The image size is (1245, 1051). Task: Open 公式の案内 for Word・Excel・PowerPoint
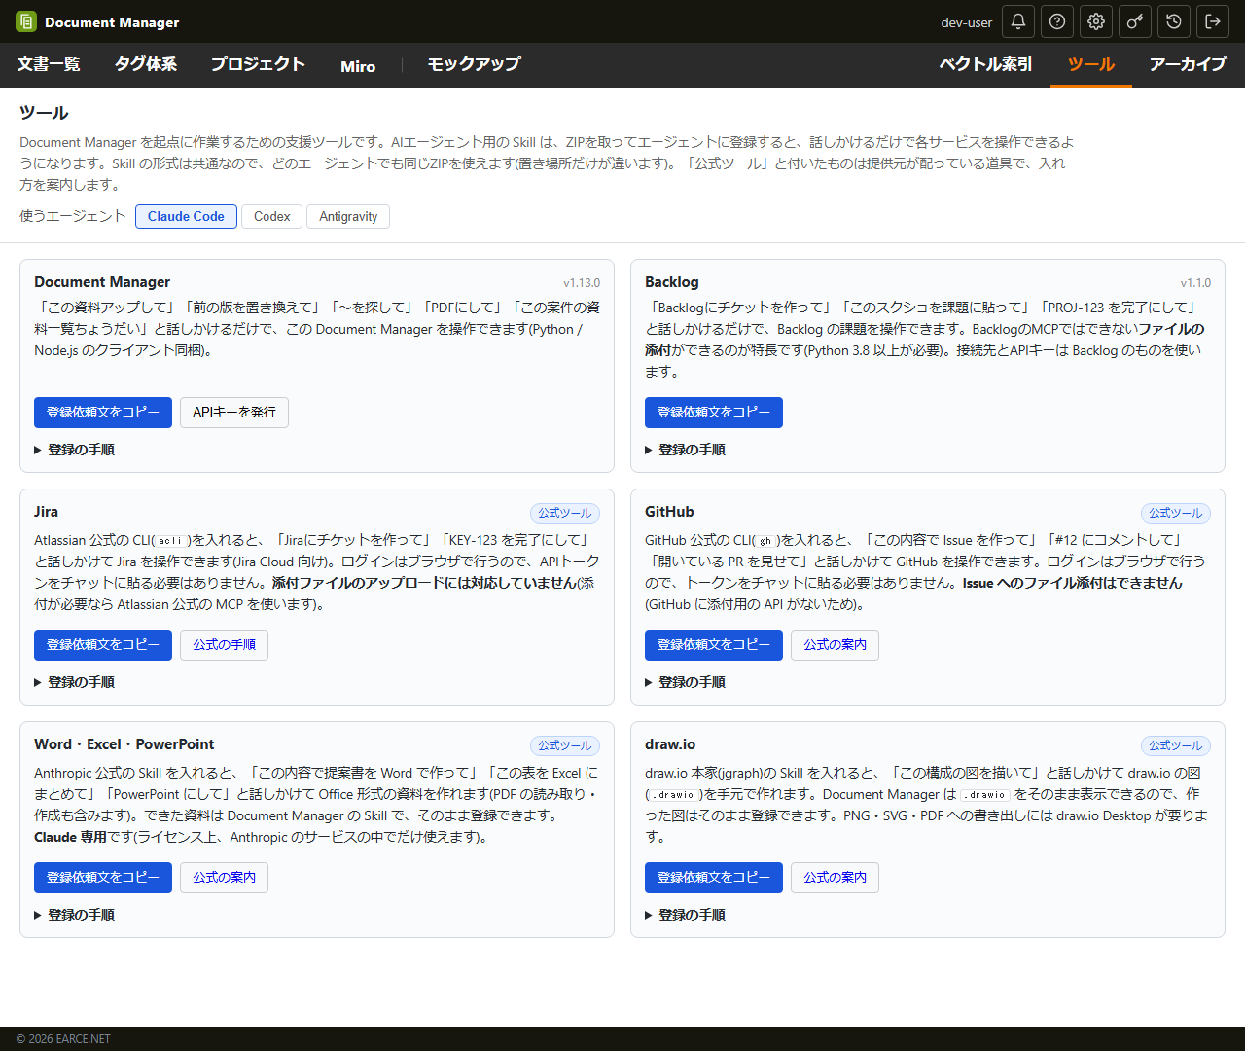[224, 878]
